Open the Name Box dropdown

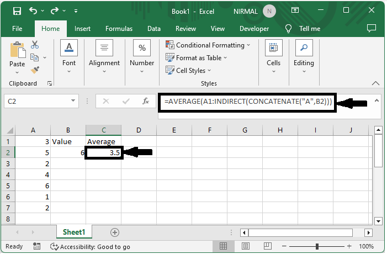73,100
